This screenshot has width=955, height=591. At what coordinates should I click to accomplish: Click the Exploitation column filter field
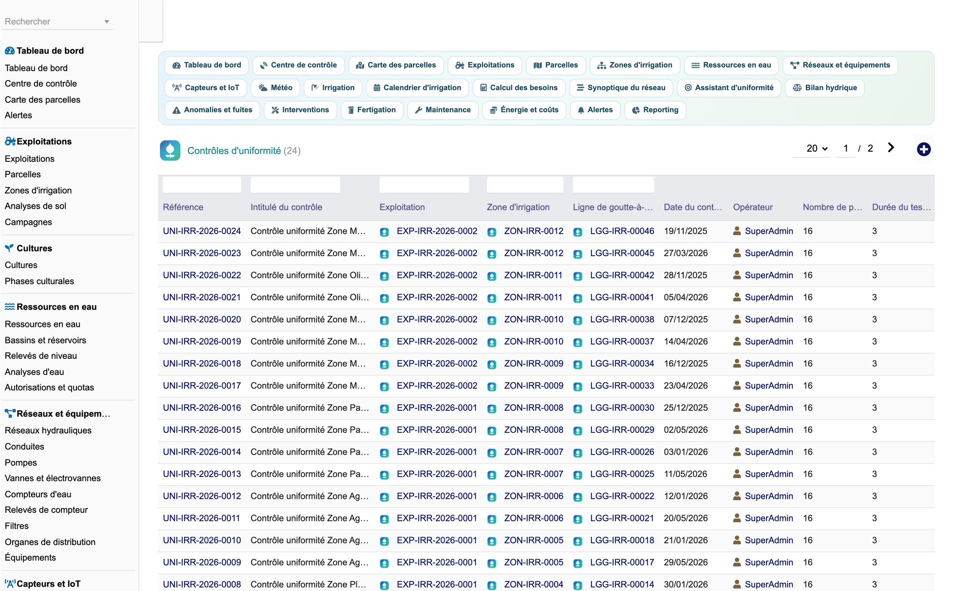pyautogui.click(x=424, y=185)
